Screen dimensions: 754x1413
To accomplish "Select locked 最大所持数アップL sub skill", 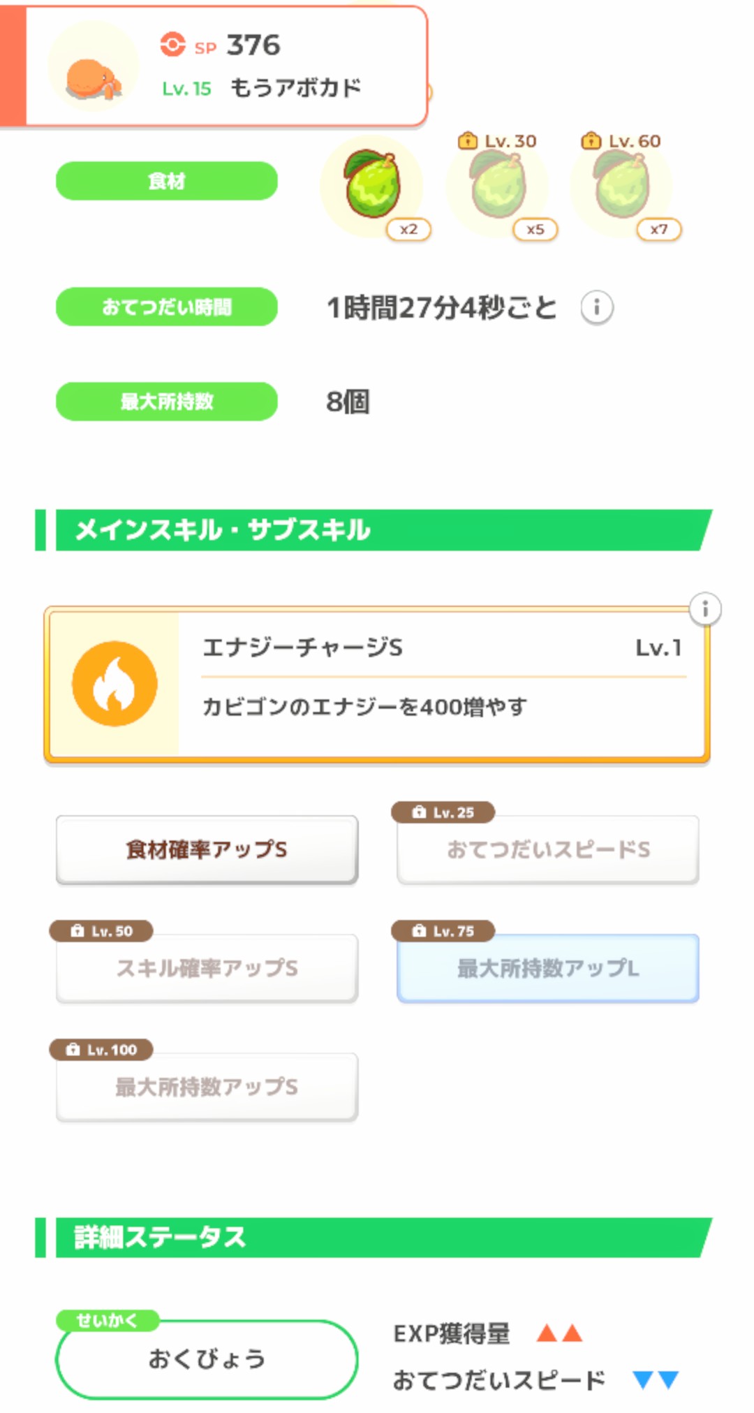I will (548, 968).
